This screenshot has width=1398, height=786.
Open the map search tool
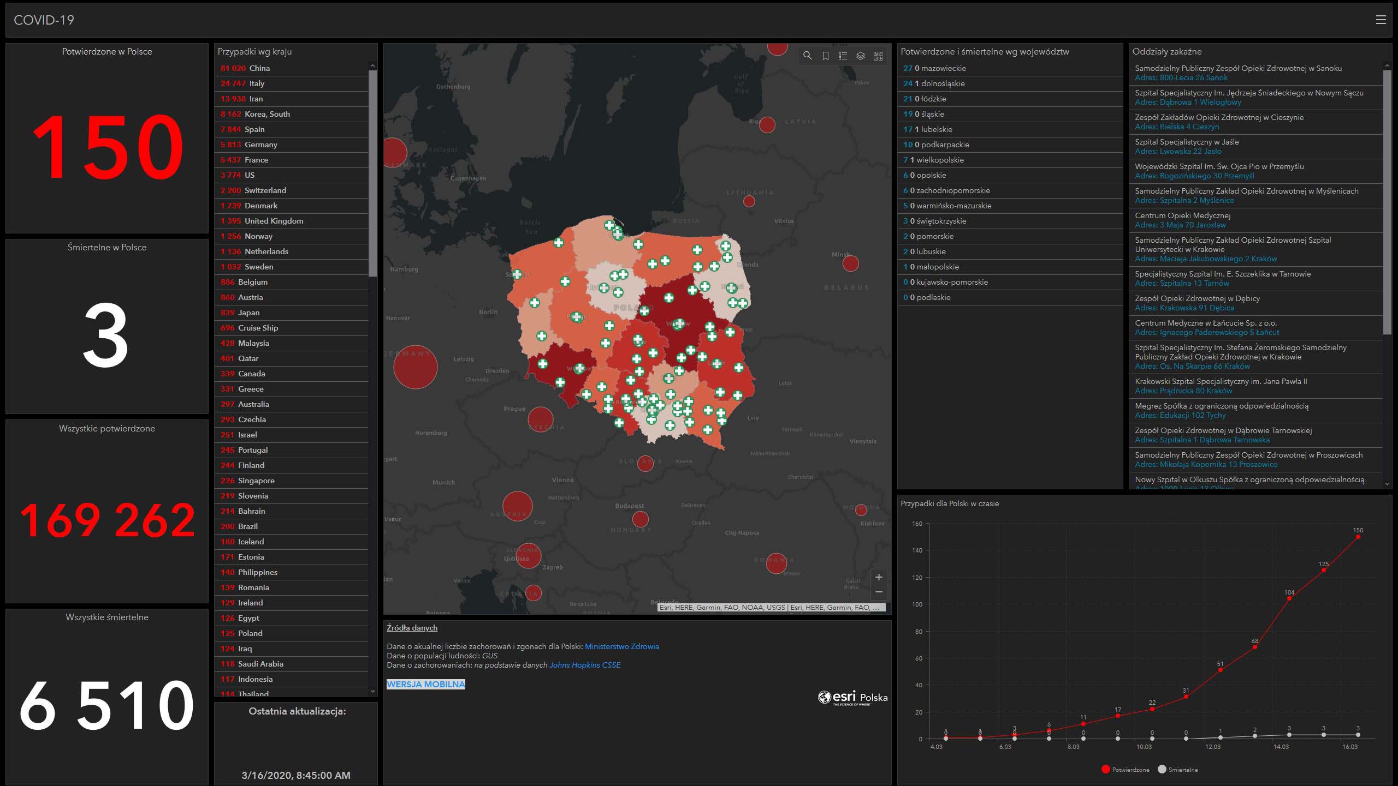(808, 56)
